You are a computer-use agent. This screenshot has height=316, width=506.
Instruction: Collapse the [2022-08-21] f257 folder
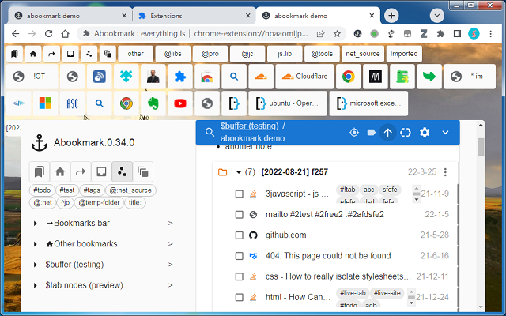pos(239,172)
